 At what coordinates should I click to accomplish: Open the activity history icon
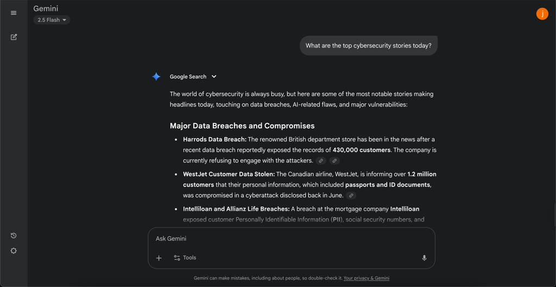click(14, 235)
